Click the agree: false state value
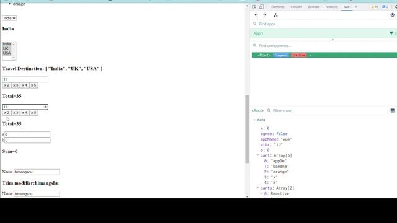Screen dimensions: 397x223 [x=274, y=134]
